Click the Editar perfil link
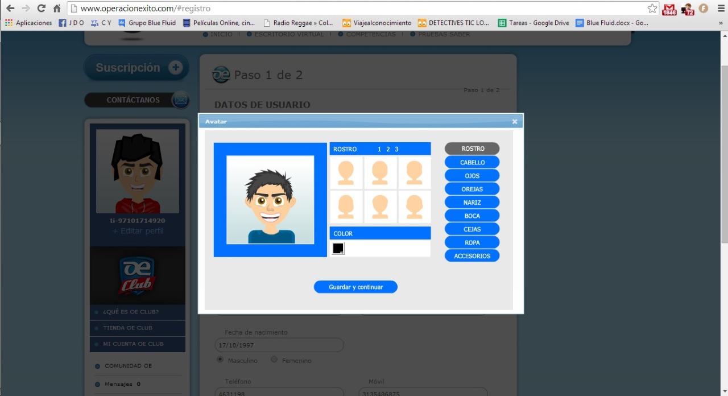The height and width of the screenshot is (396, 728). [x=138, y=231]
